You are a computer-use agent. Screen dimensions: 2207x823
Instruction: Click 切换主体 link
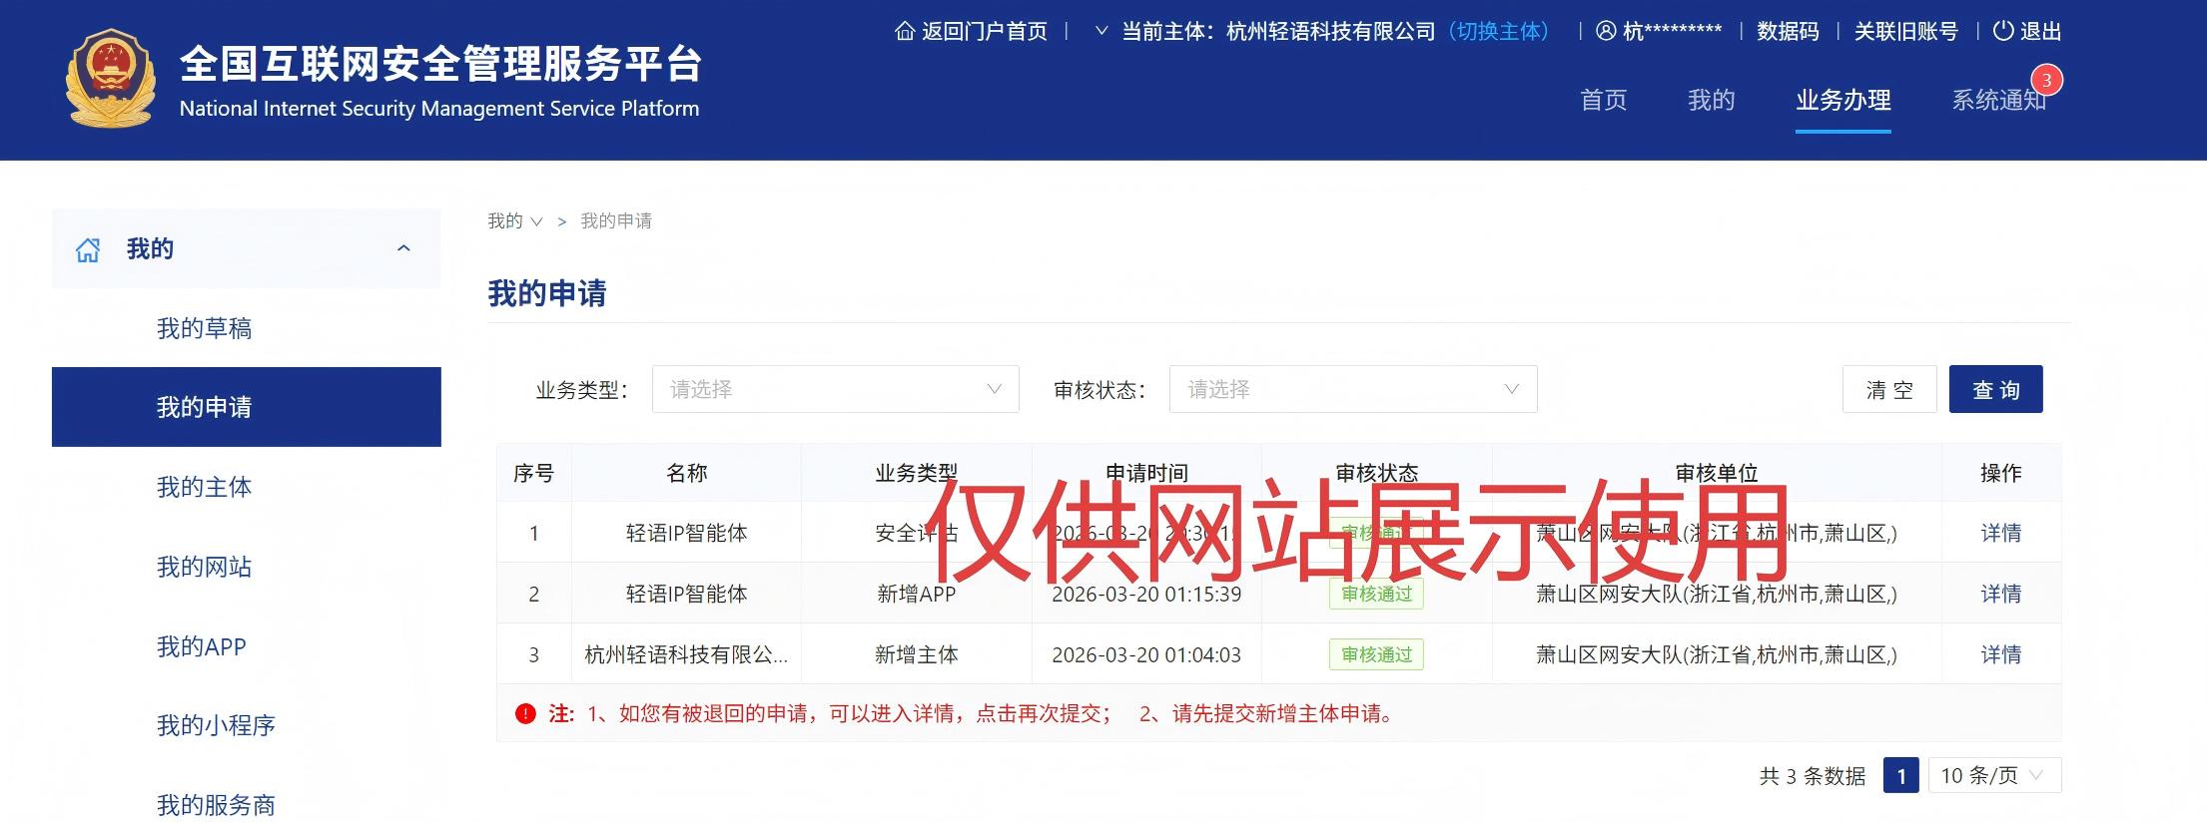coord(1498,31)
